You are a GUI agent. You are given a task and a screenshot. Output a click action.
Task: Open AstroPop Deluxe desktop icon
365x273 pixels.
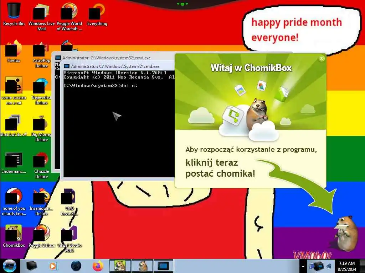[x=41, y=54]
